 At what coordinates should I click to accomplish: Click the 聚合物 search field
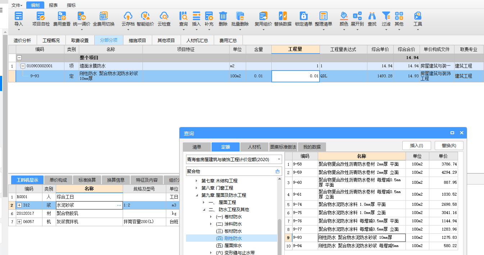(x=230, y=172)
